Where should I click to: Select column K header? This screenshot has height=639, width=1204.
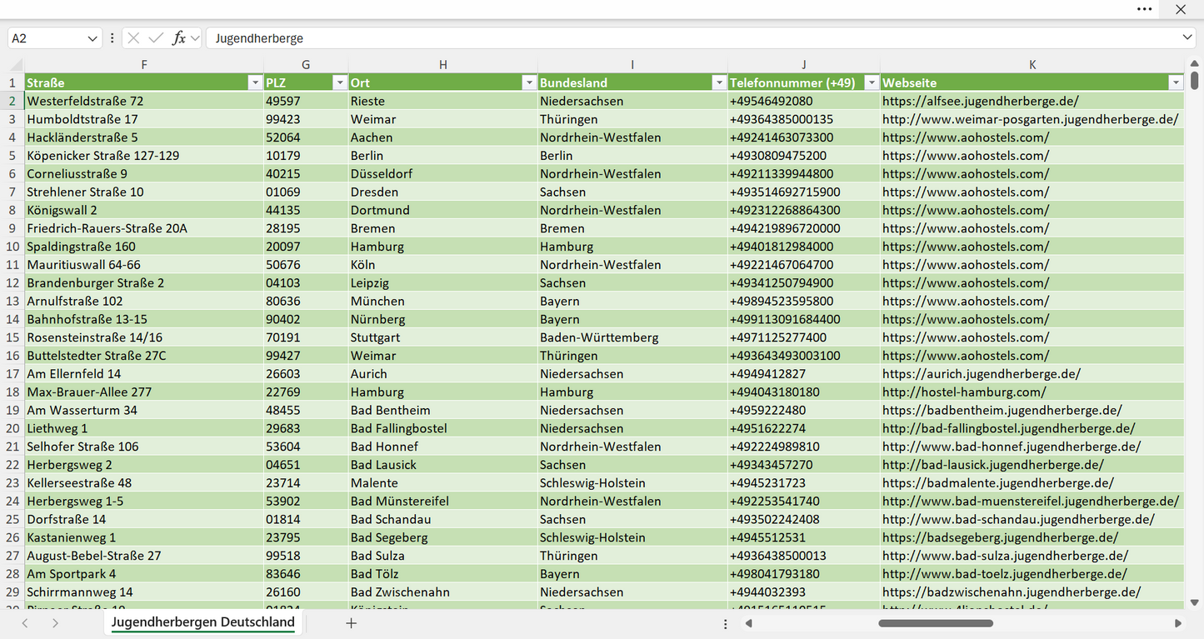tap(1032, 64)
